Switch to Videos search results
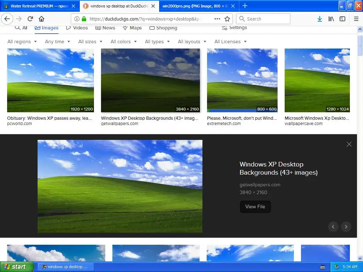 77,28
